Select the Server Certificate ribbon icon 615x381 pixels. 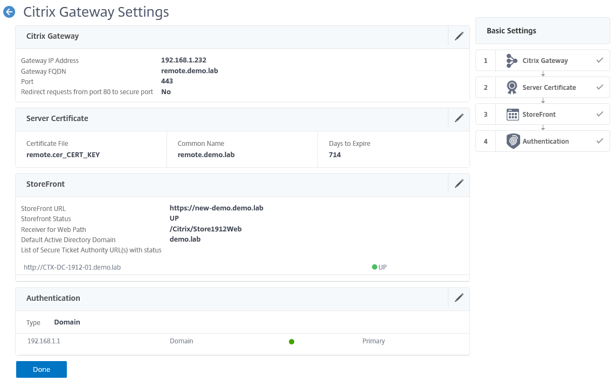click(512, 88)
